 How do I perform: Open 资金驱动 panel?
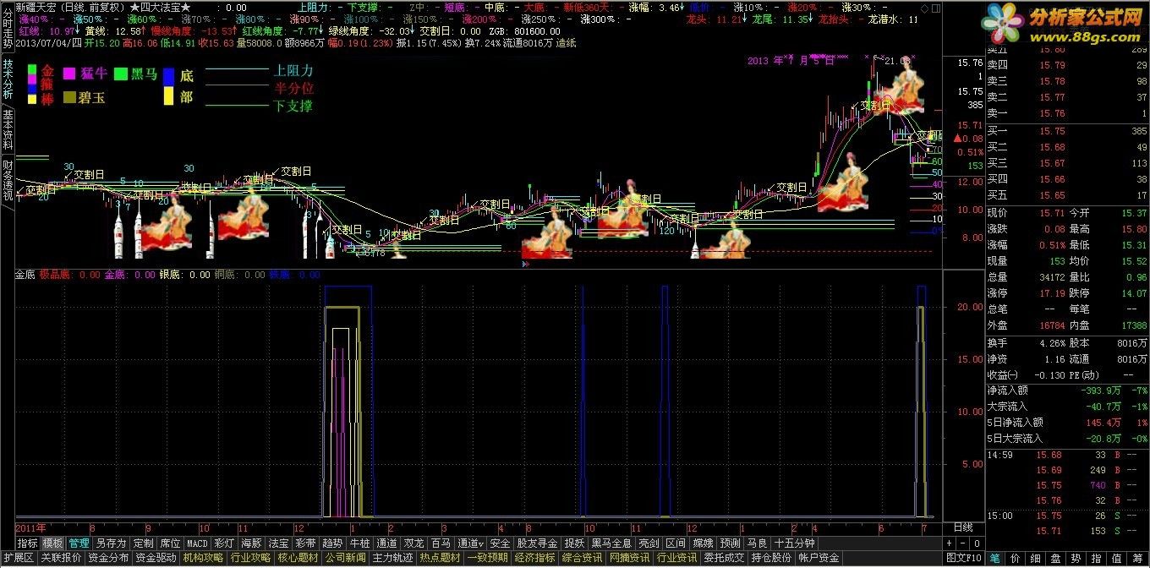pos(156,558)
